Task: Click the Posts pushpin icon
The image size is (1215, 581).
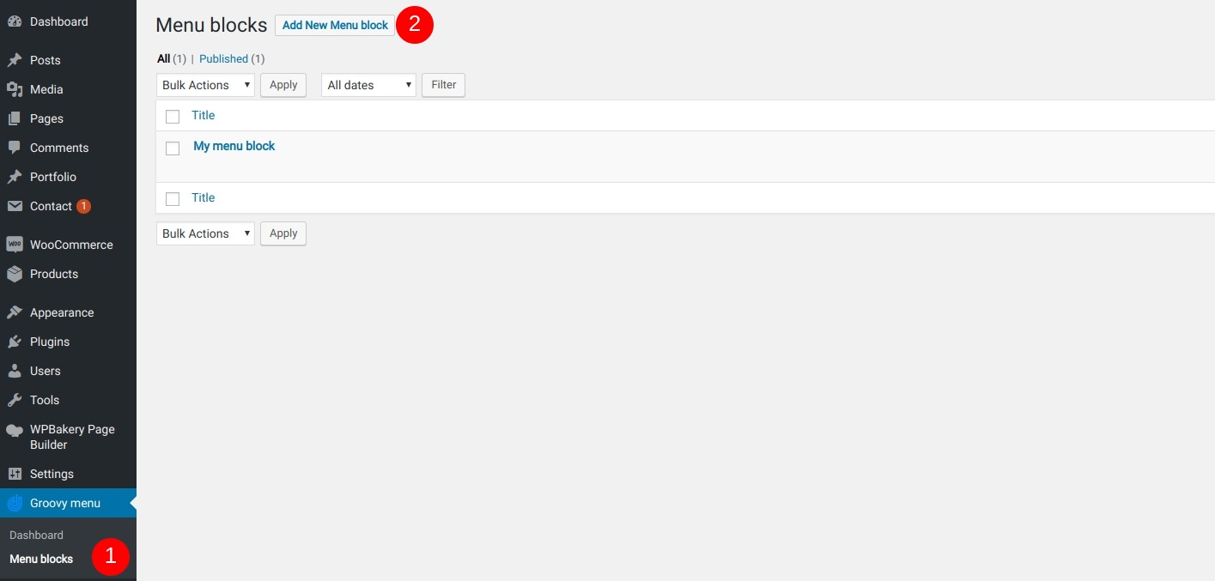Action: point(15,60)
